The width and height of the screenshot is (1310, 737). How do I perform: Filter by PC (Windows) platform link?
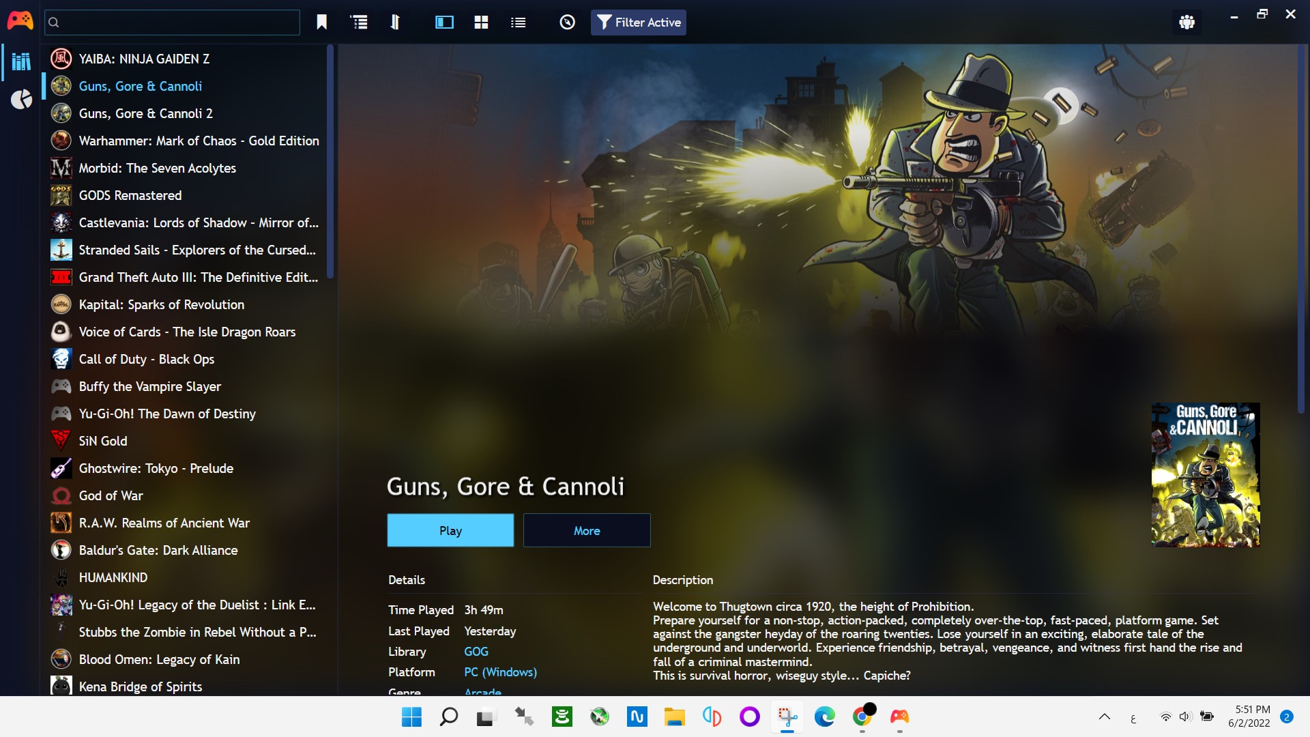(x=501, y=672)
